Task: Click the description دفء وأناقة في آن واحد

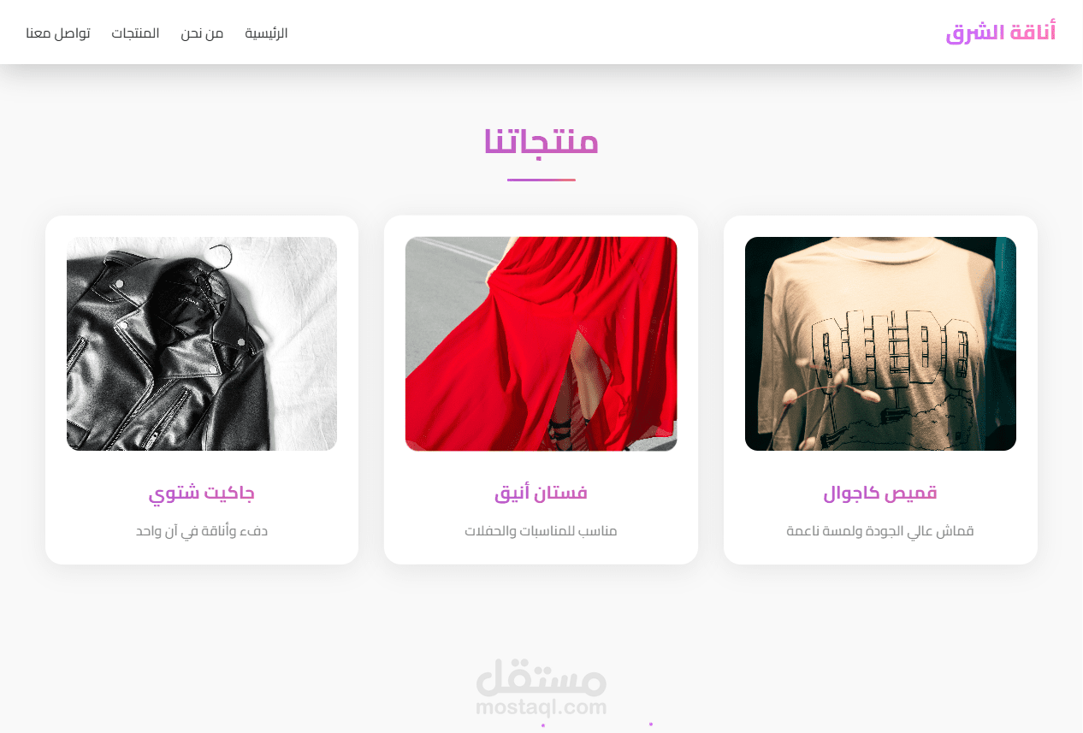Action: coord(202,531)
